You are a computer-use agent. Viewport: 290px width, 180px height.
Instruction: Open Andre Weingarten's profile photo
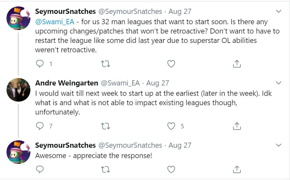(18, 90)
